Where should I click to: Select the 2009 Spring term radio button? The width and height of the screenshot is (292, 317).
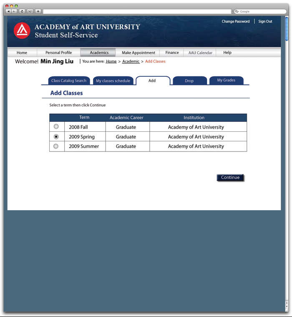[56, 137]
